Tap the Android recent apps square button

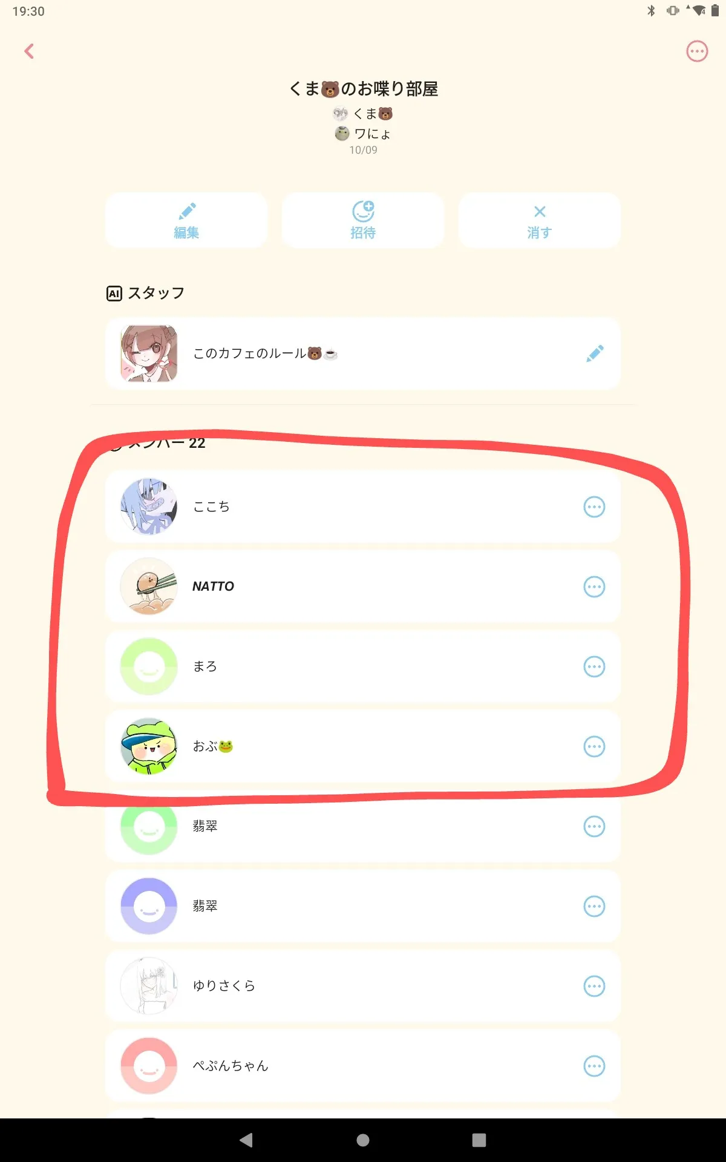click(x=479, y=1140)
